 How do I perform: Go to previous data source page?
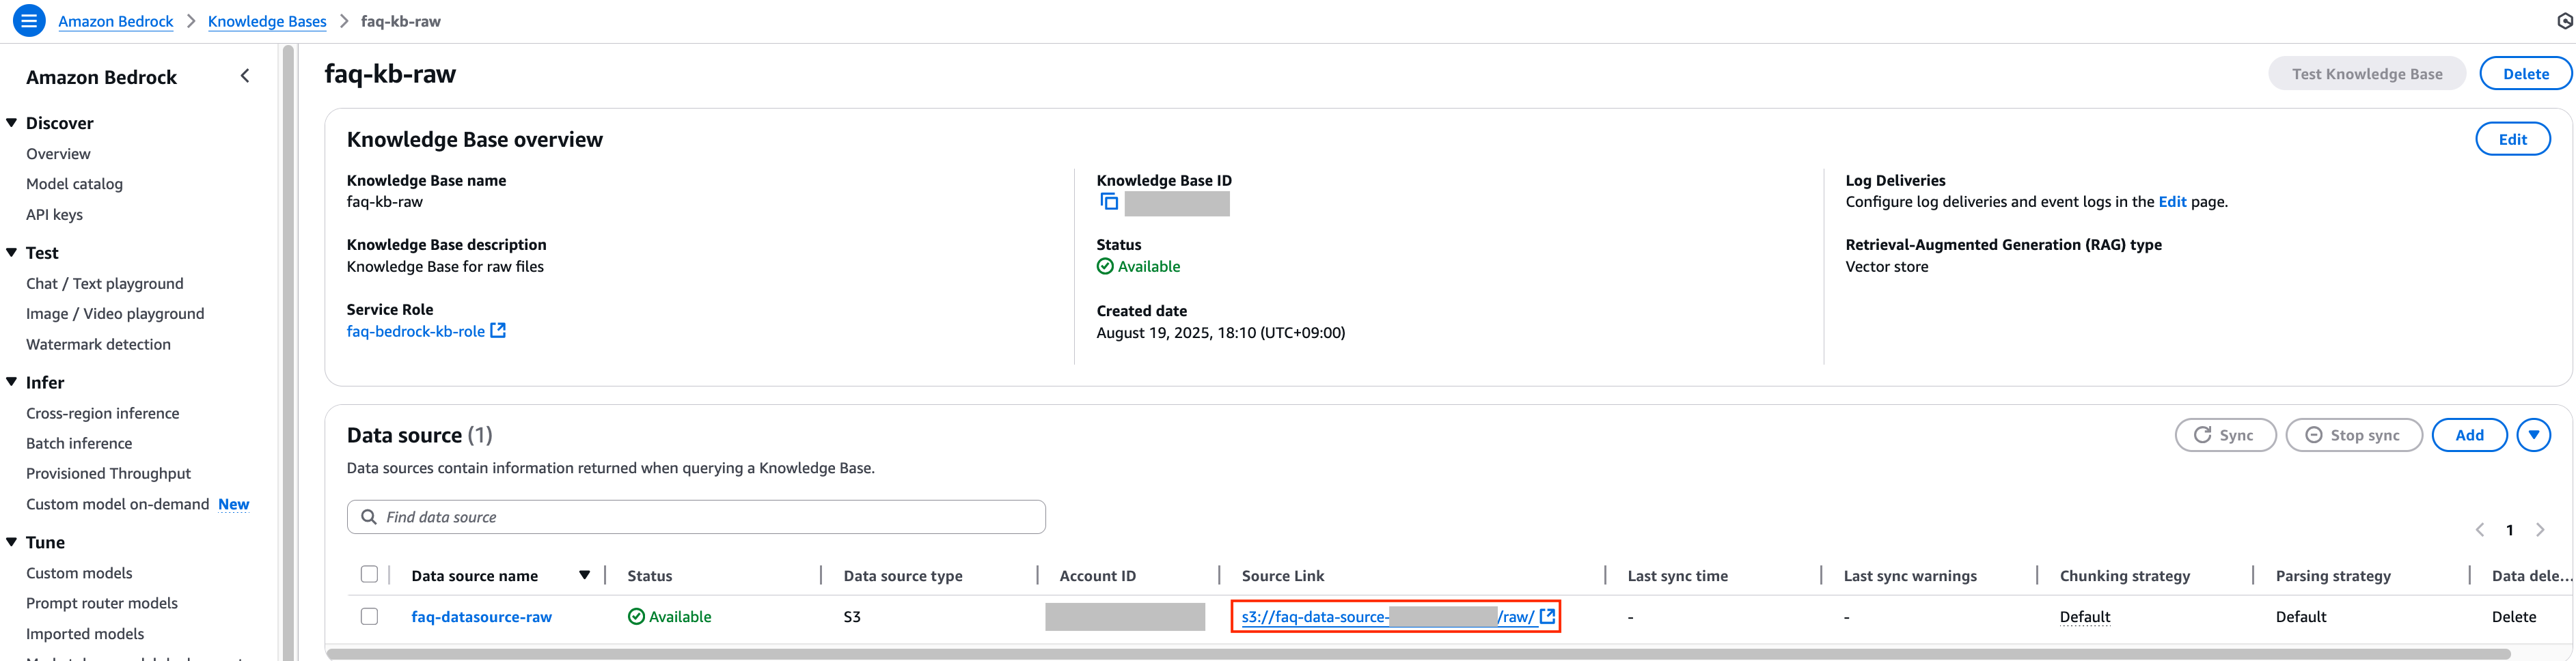(2479, 530)
